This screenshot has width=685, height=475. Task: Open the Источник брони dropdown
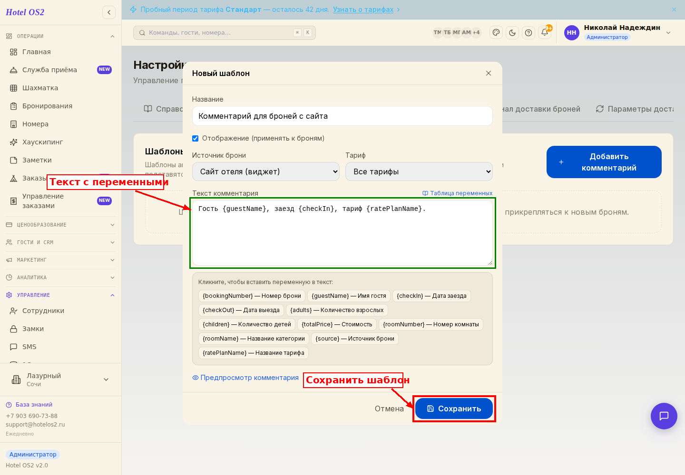[266, 171]
